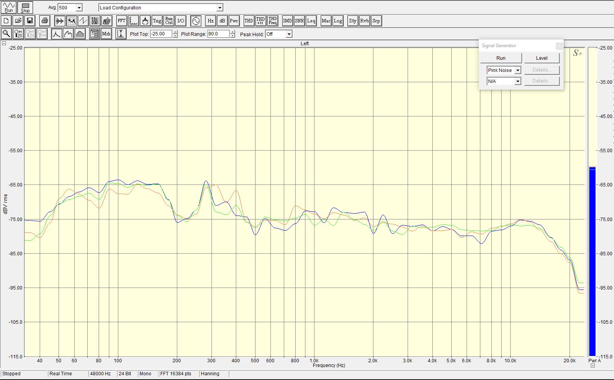Close the Signal Generator panel
The image size is (614, 380).
tap(559, 46)
